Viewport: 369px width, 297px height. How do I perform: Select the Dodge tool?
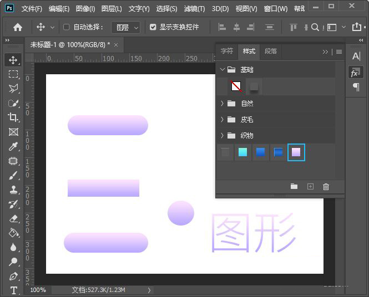pyautogui.click(x=13, y=262)
